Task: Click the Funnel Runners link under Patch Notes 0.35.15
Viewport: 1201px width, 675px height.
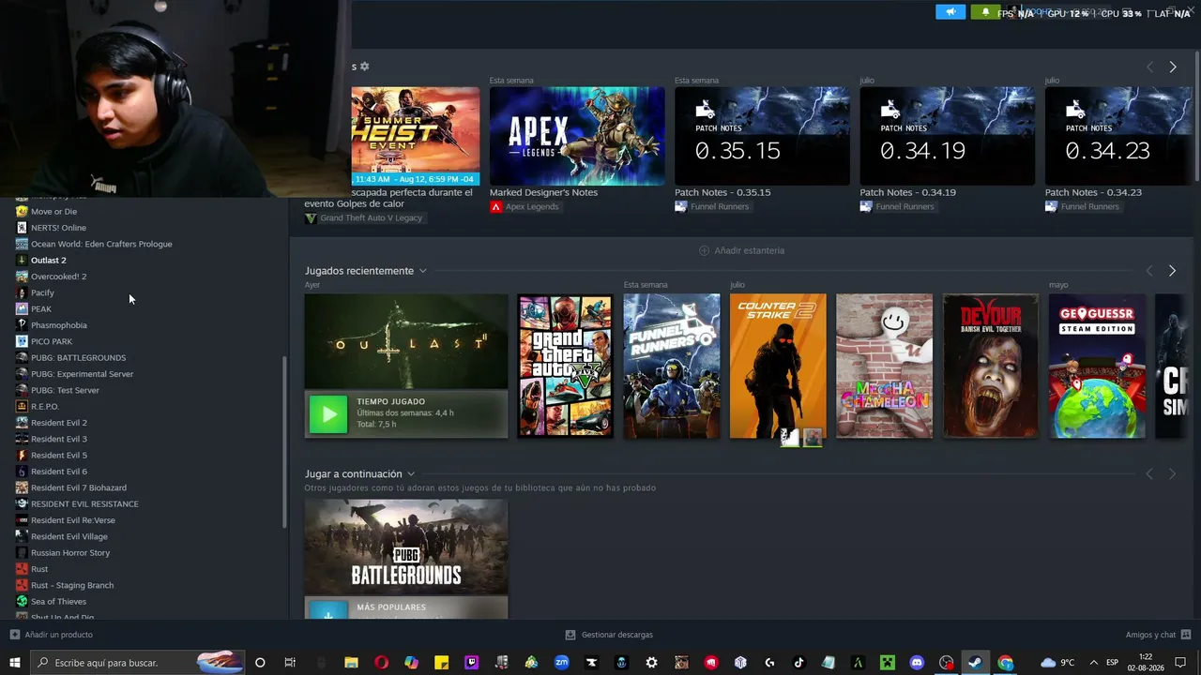Action: 720,206
